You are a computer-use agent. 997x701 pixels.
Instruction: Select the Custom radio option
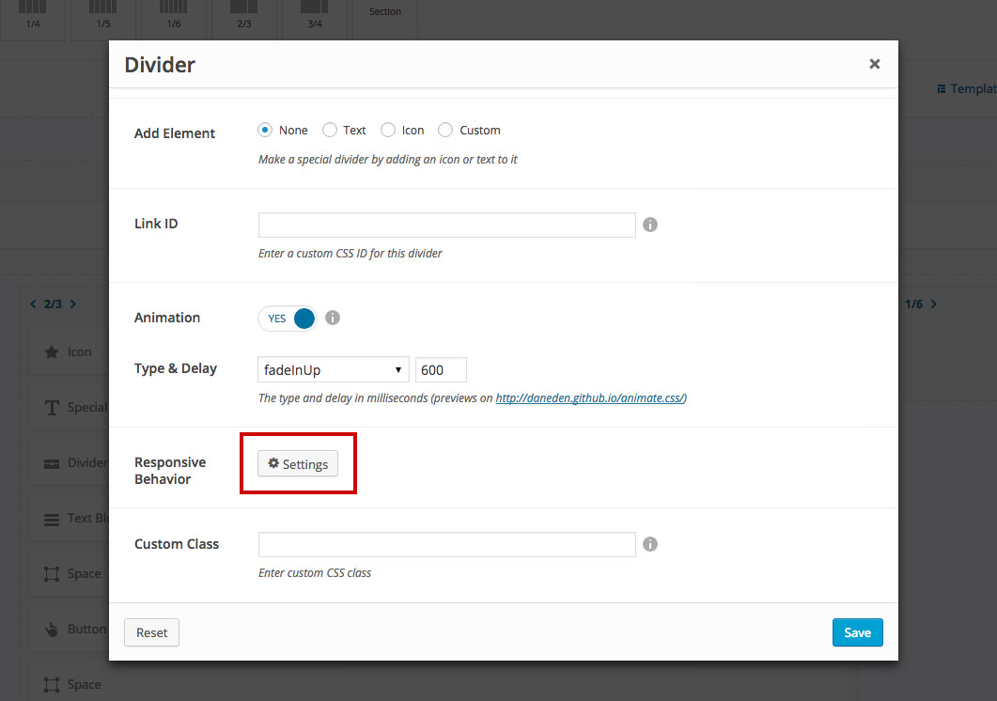[x=445, y=130]
